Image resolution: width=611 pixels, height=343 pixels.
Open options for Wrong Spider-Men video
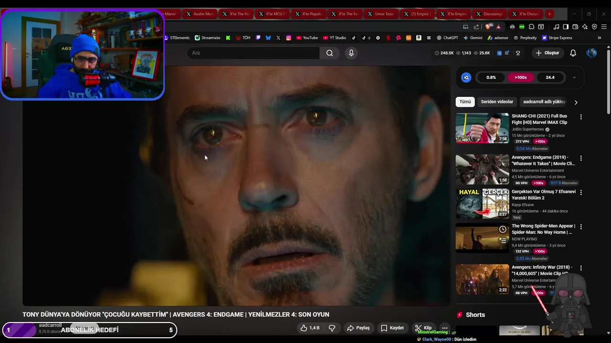pyautogui.click(x=581, y=227)
